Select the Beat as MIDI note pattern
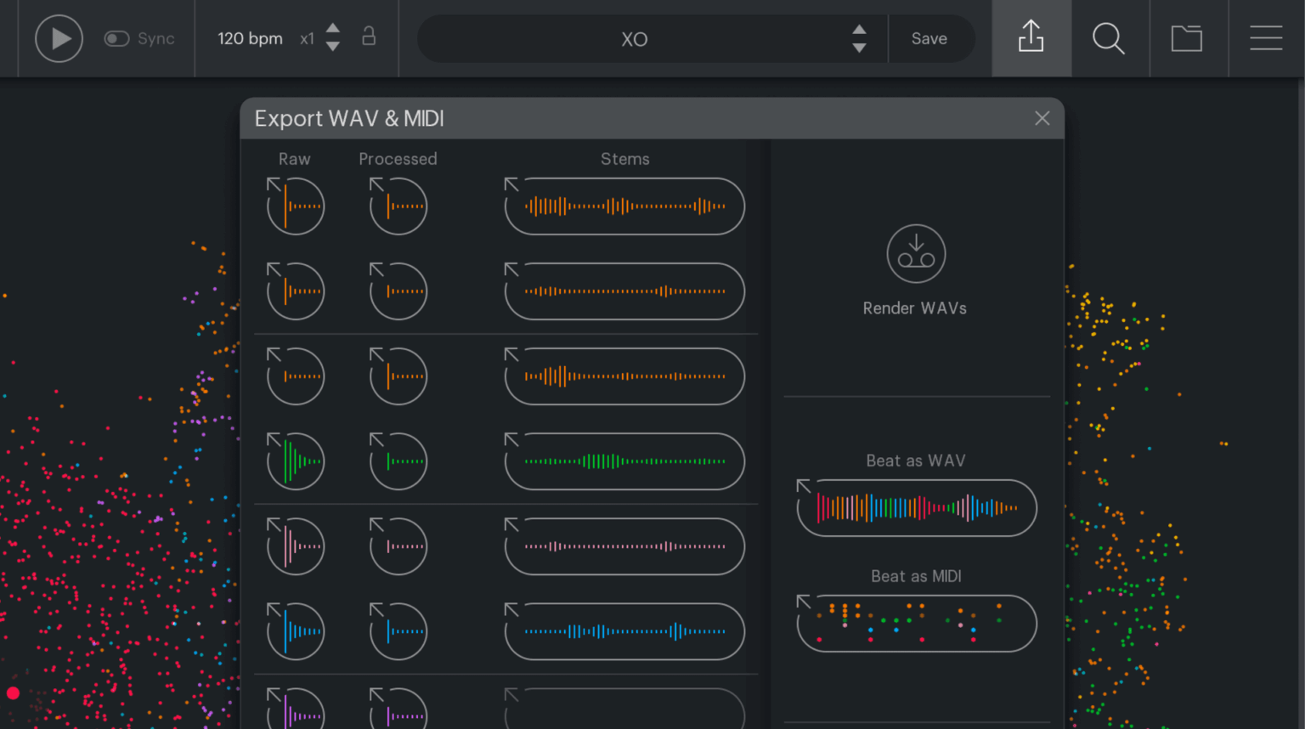 916,623
